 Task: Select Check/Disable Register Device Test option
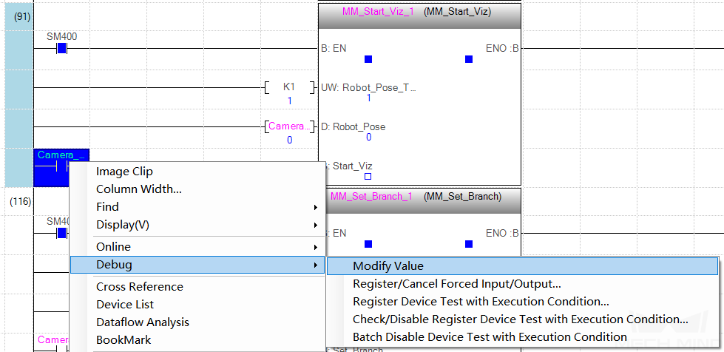click(522, 319)
